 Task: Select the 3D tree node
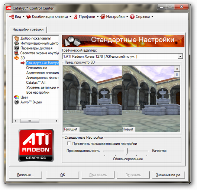(x=23, y=58)
